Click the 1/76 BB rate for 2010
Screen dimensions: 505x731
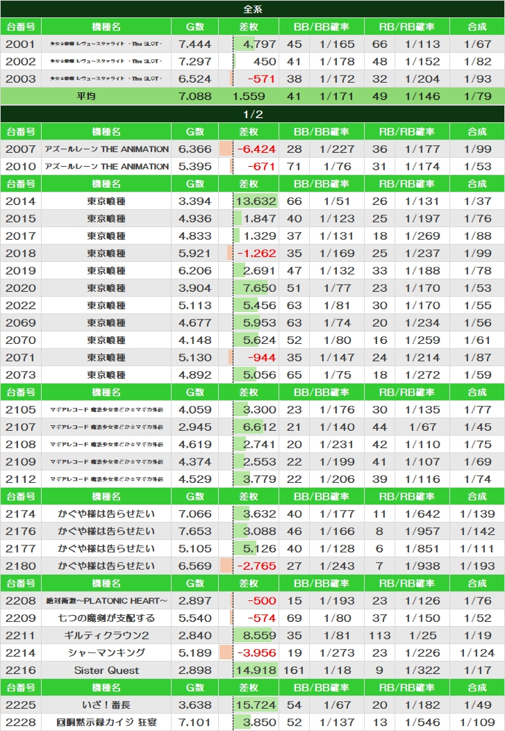click(x=338, y=166)
